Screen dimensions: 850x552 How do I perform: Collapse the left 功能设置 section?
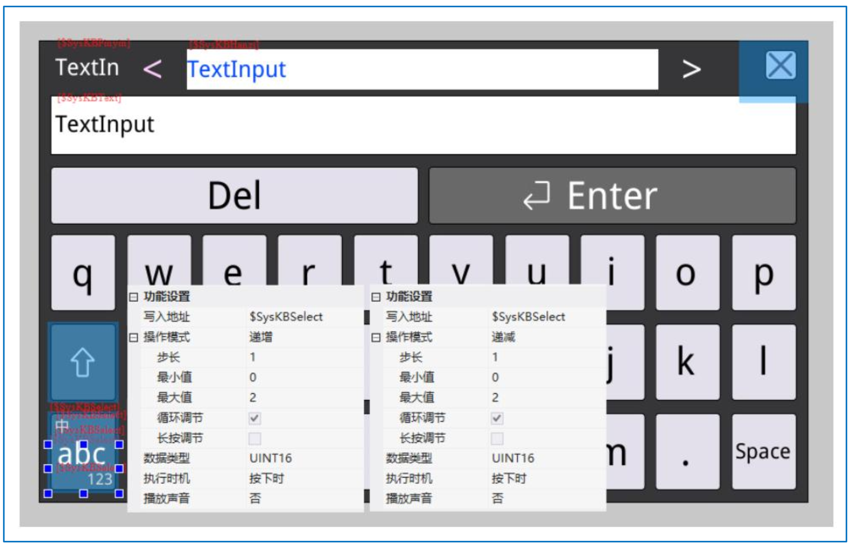(134, 297)
